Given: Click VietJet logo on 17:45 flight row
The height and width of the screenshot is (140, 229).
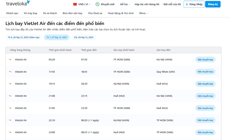Looking at the screenshot, I should pyautogui.click(x=10, y=72).
